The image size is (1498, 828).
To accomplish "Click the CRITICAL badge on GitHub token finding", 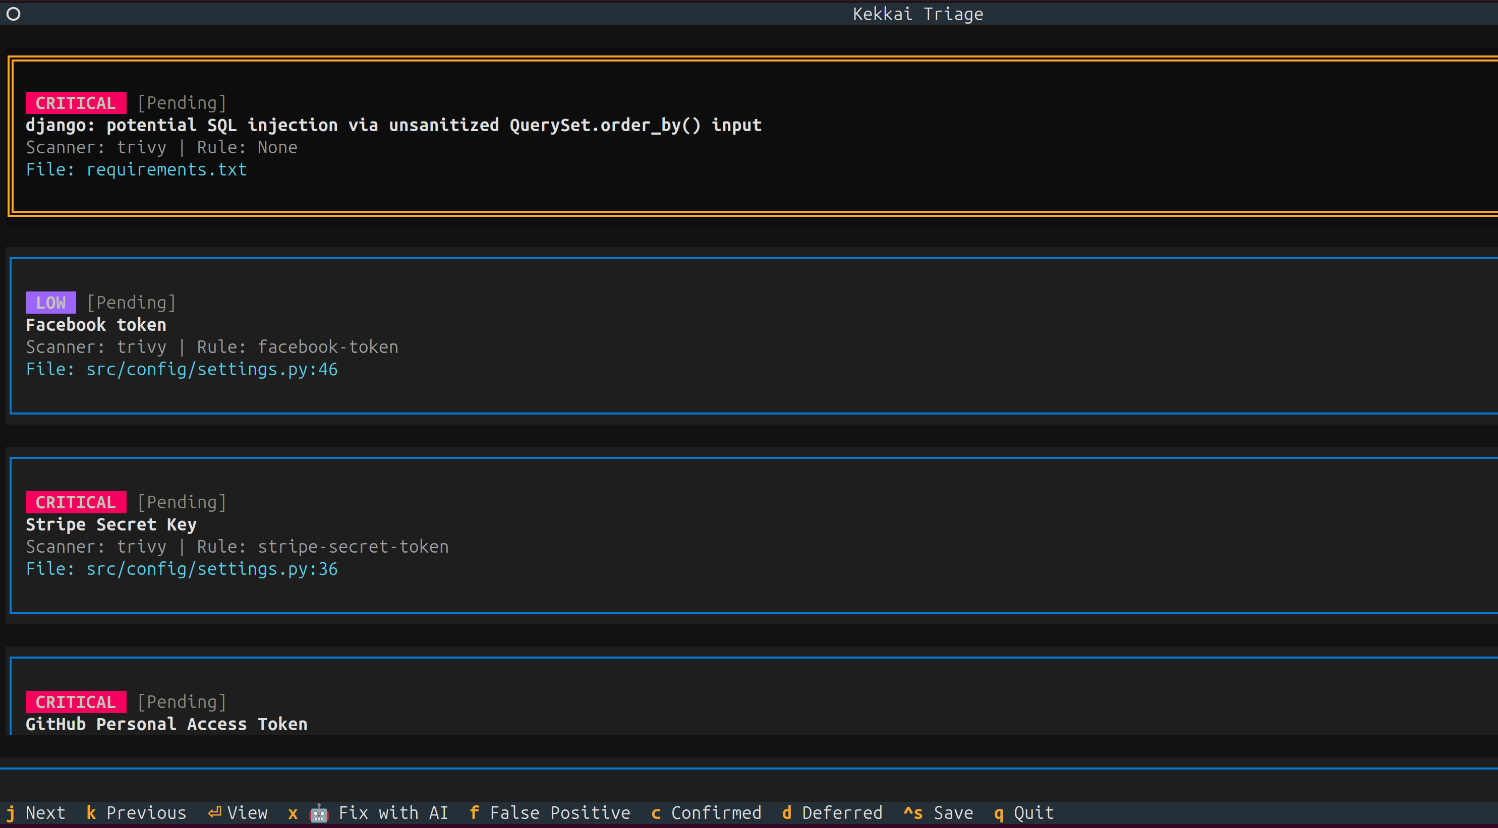I will point(76,702).
